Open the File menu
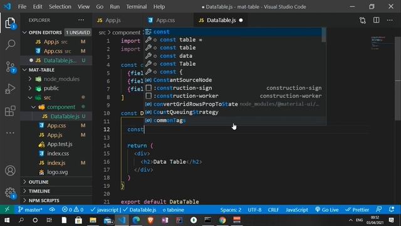The height and width of the screenshot is (226, 401). pyautogui.click(x=22, y=7)
